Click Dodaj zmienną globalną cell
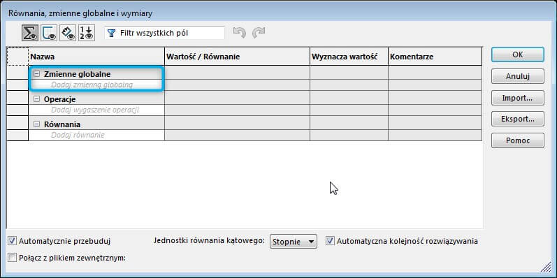This screenshot has width=557, height=278. 96,85
